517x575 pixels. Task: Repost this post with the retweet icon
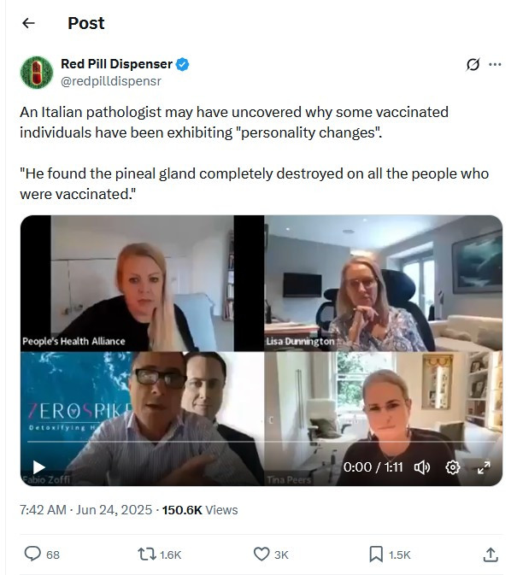coord(147,554)
